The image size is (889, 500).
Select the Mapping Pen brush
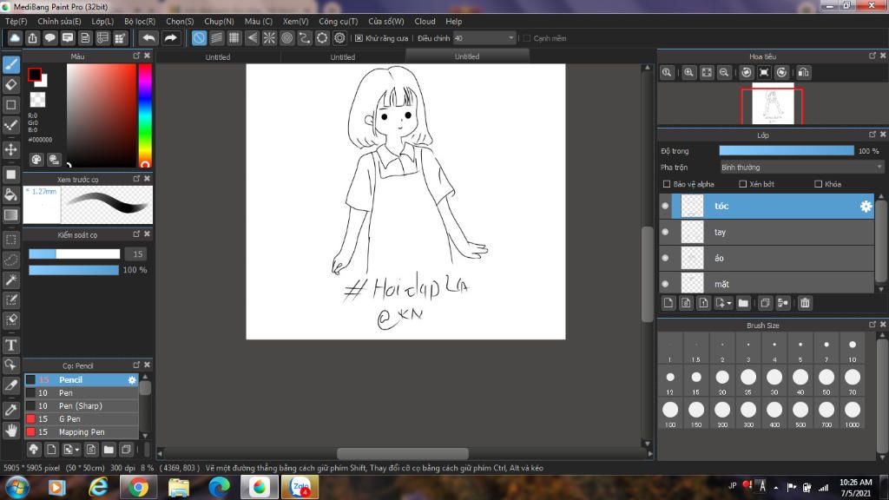click(x=81, y=432)
